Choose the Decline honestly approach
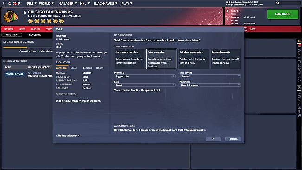Screen dimensions: 302x170 [225, 59]
